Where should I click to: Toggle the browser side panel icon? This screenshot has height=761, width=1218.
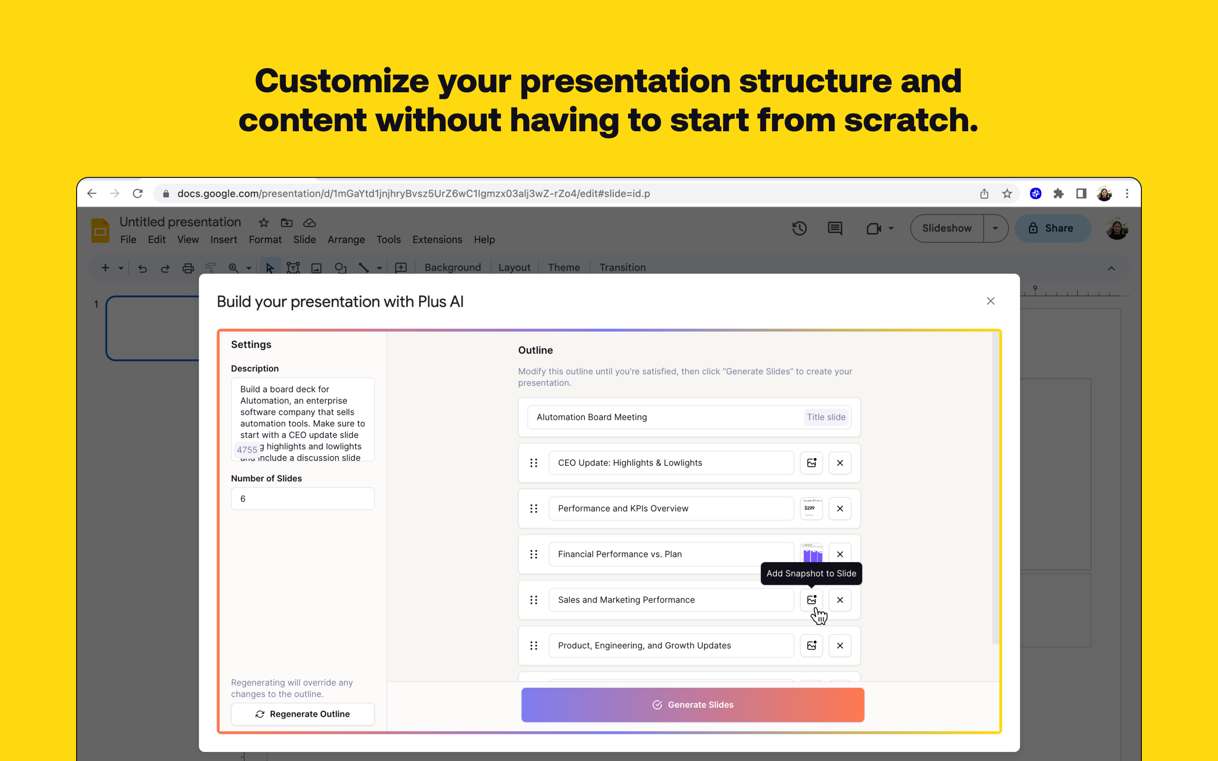1081,194
